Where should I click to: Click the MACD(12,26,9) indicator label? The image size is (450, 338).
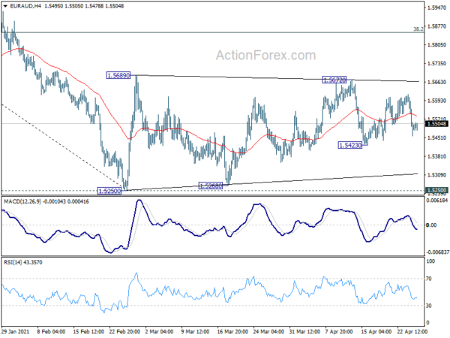(22, 202)
